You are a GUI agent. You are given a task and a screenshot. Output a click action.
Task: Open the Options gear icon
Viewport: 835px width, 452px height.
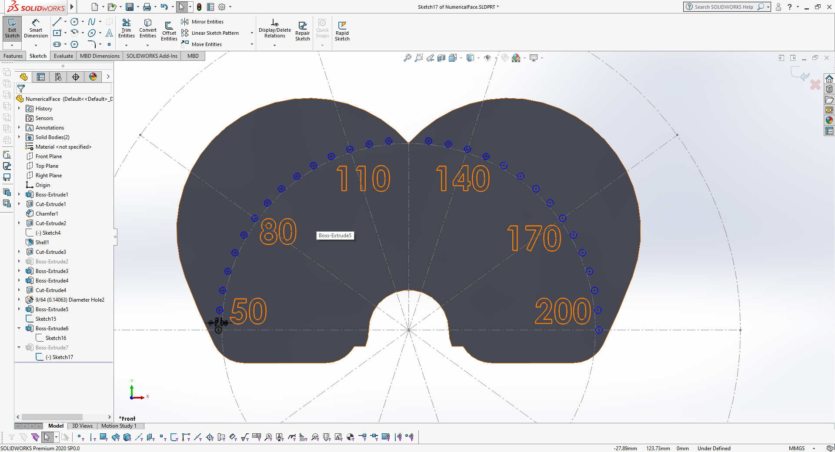222,7
